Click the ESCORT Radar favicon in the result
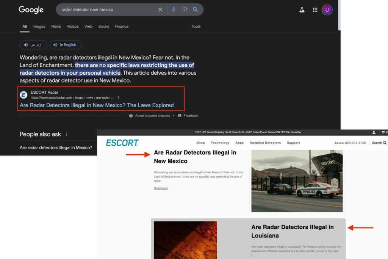Screen dimensions: 388x259 pyautogui.click(x=24, y=95)
